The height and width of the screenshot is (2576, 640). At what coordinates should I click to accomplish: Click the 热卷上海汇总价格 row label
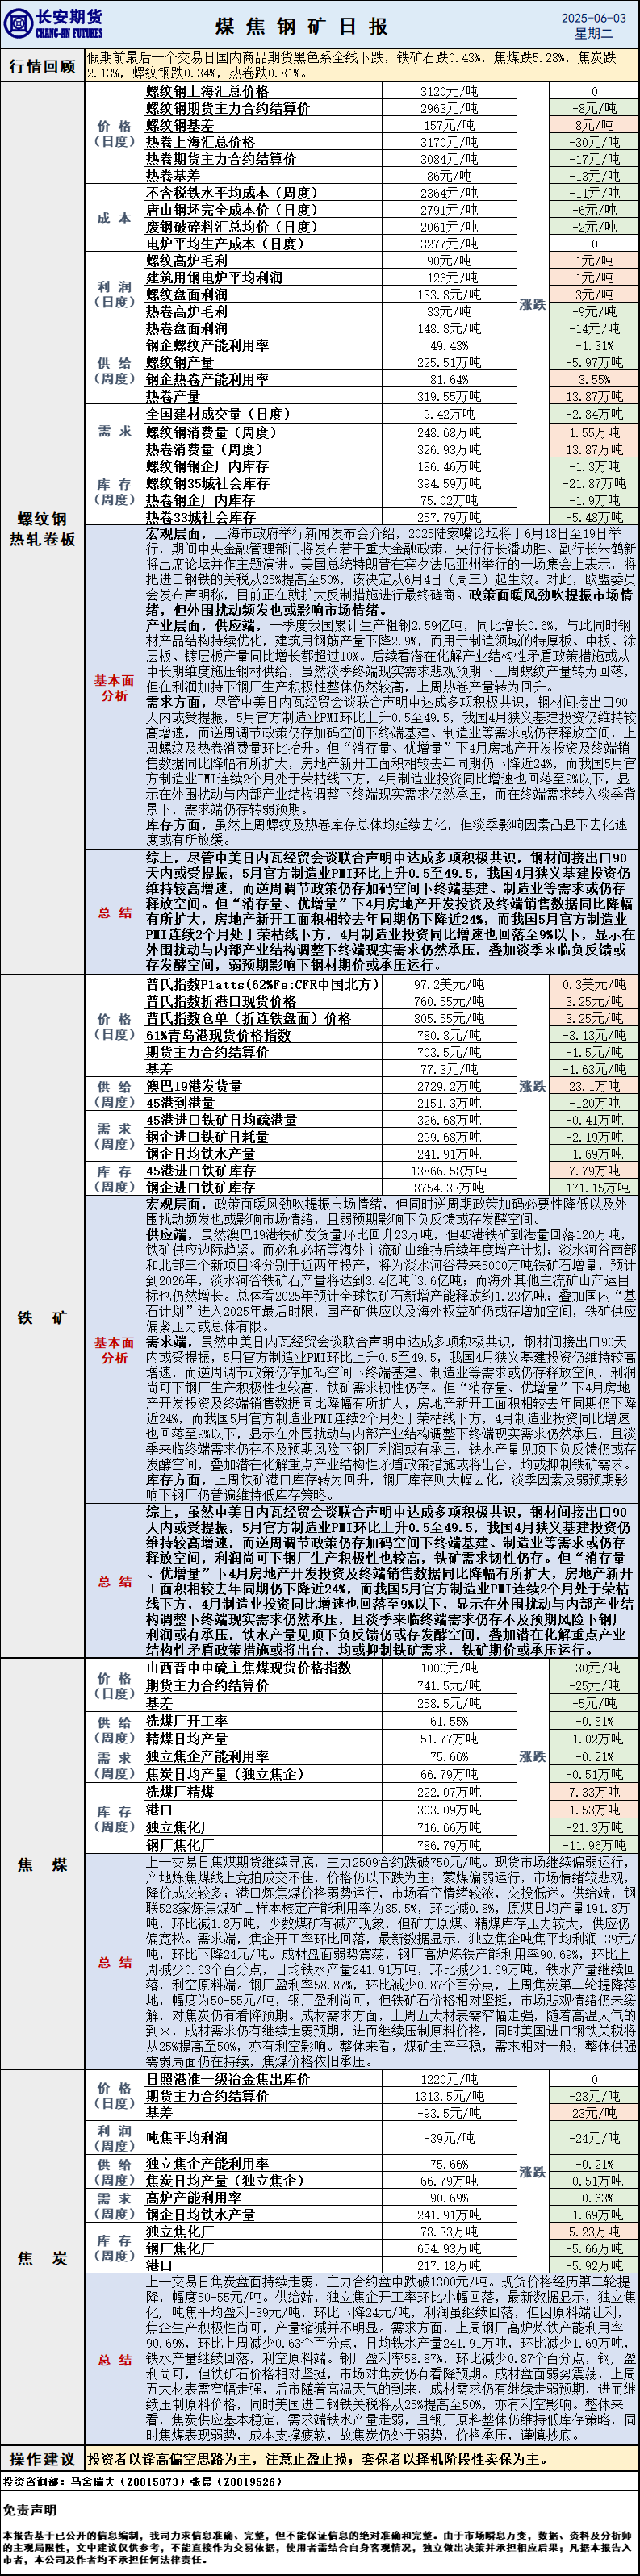pos(199,142)
